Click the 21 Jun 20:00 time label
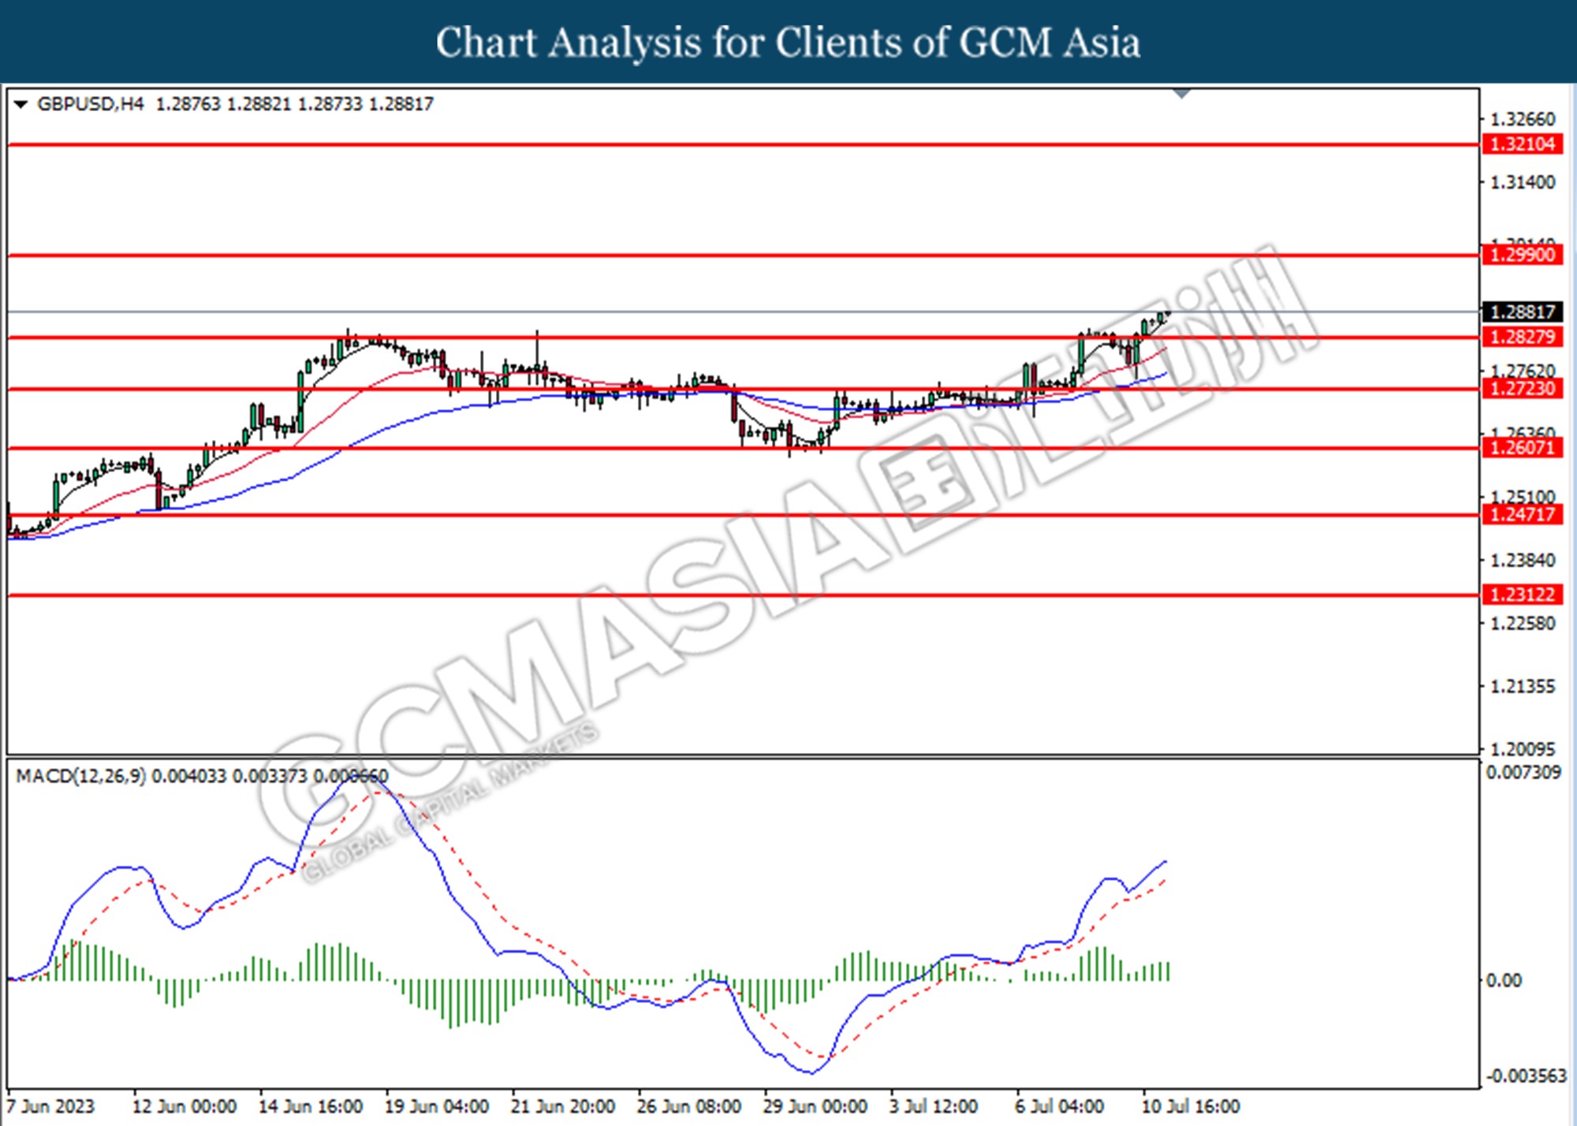Image resolution: width=1577 pixels, height=1126 pixels. coord(563,1106)
